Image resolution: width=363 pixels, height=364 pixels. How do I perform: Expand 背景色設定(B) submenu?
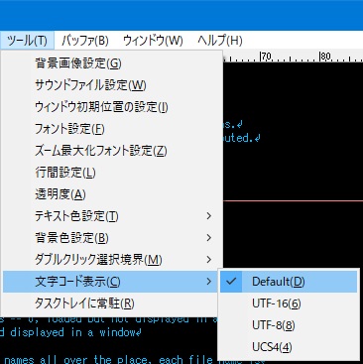click(x=112, y=238)
